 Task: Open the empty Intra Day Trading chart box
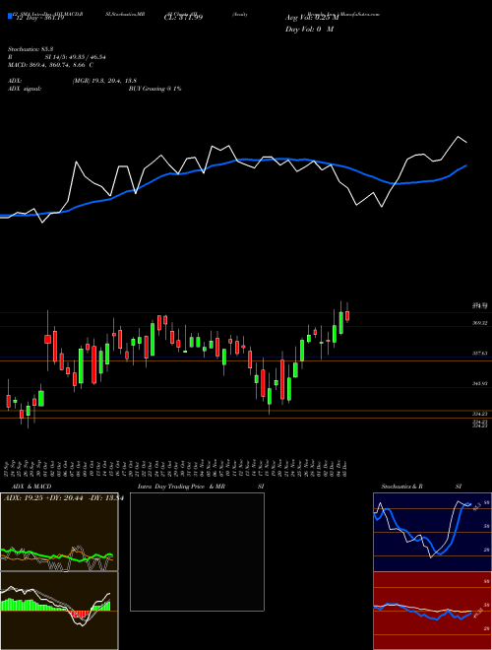[x=197, y=552]
